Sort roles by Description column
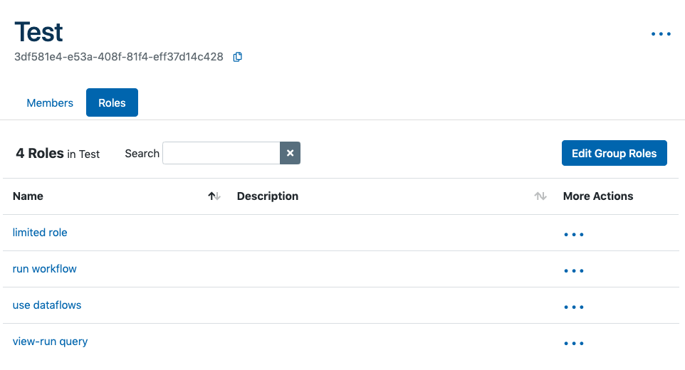The width and height of the screenshot is (685, 370). click(x=540, y=196)
